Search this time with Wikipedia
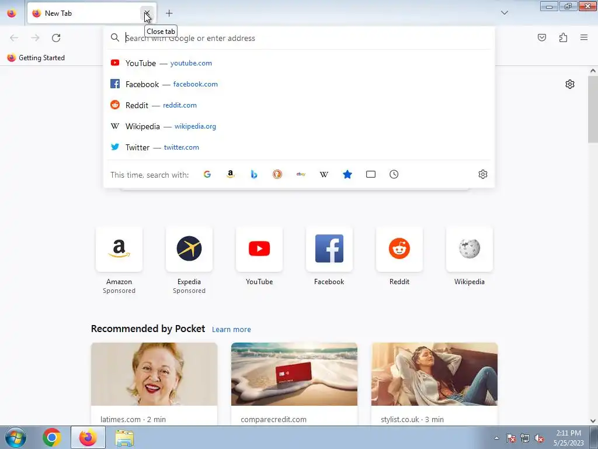 pyautogui.click(x=324, y=174)
